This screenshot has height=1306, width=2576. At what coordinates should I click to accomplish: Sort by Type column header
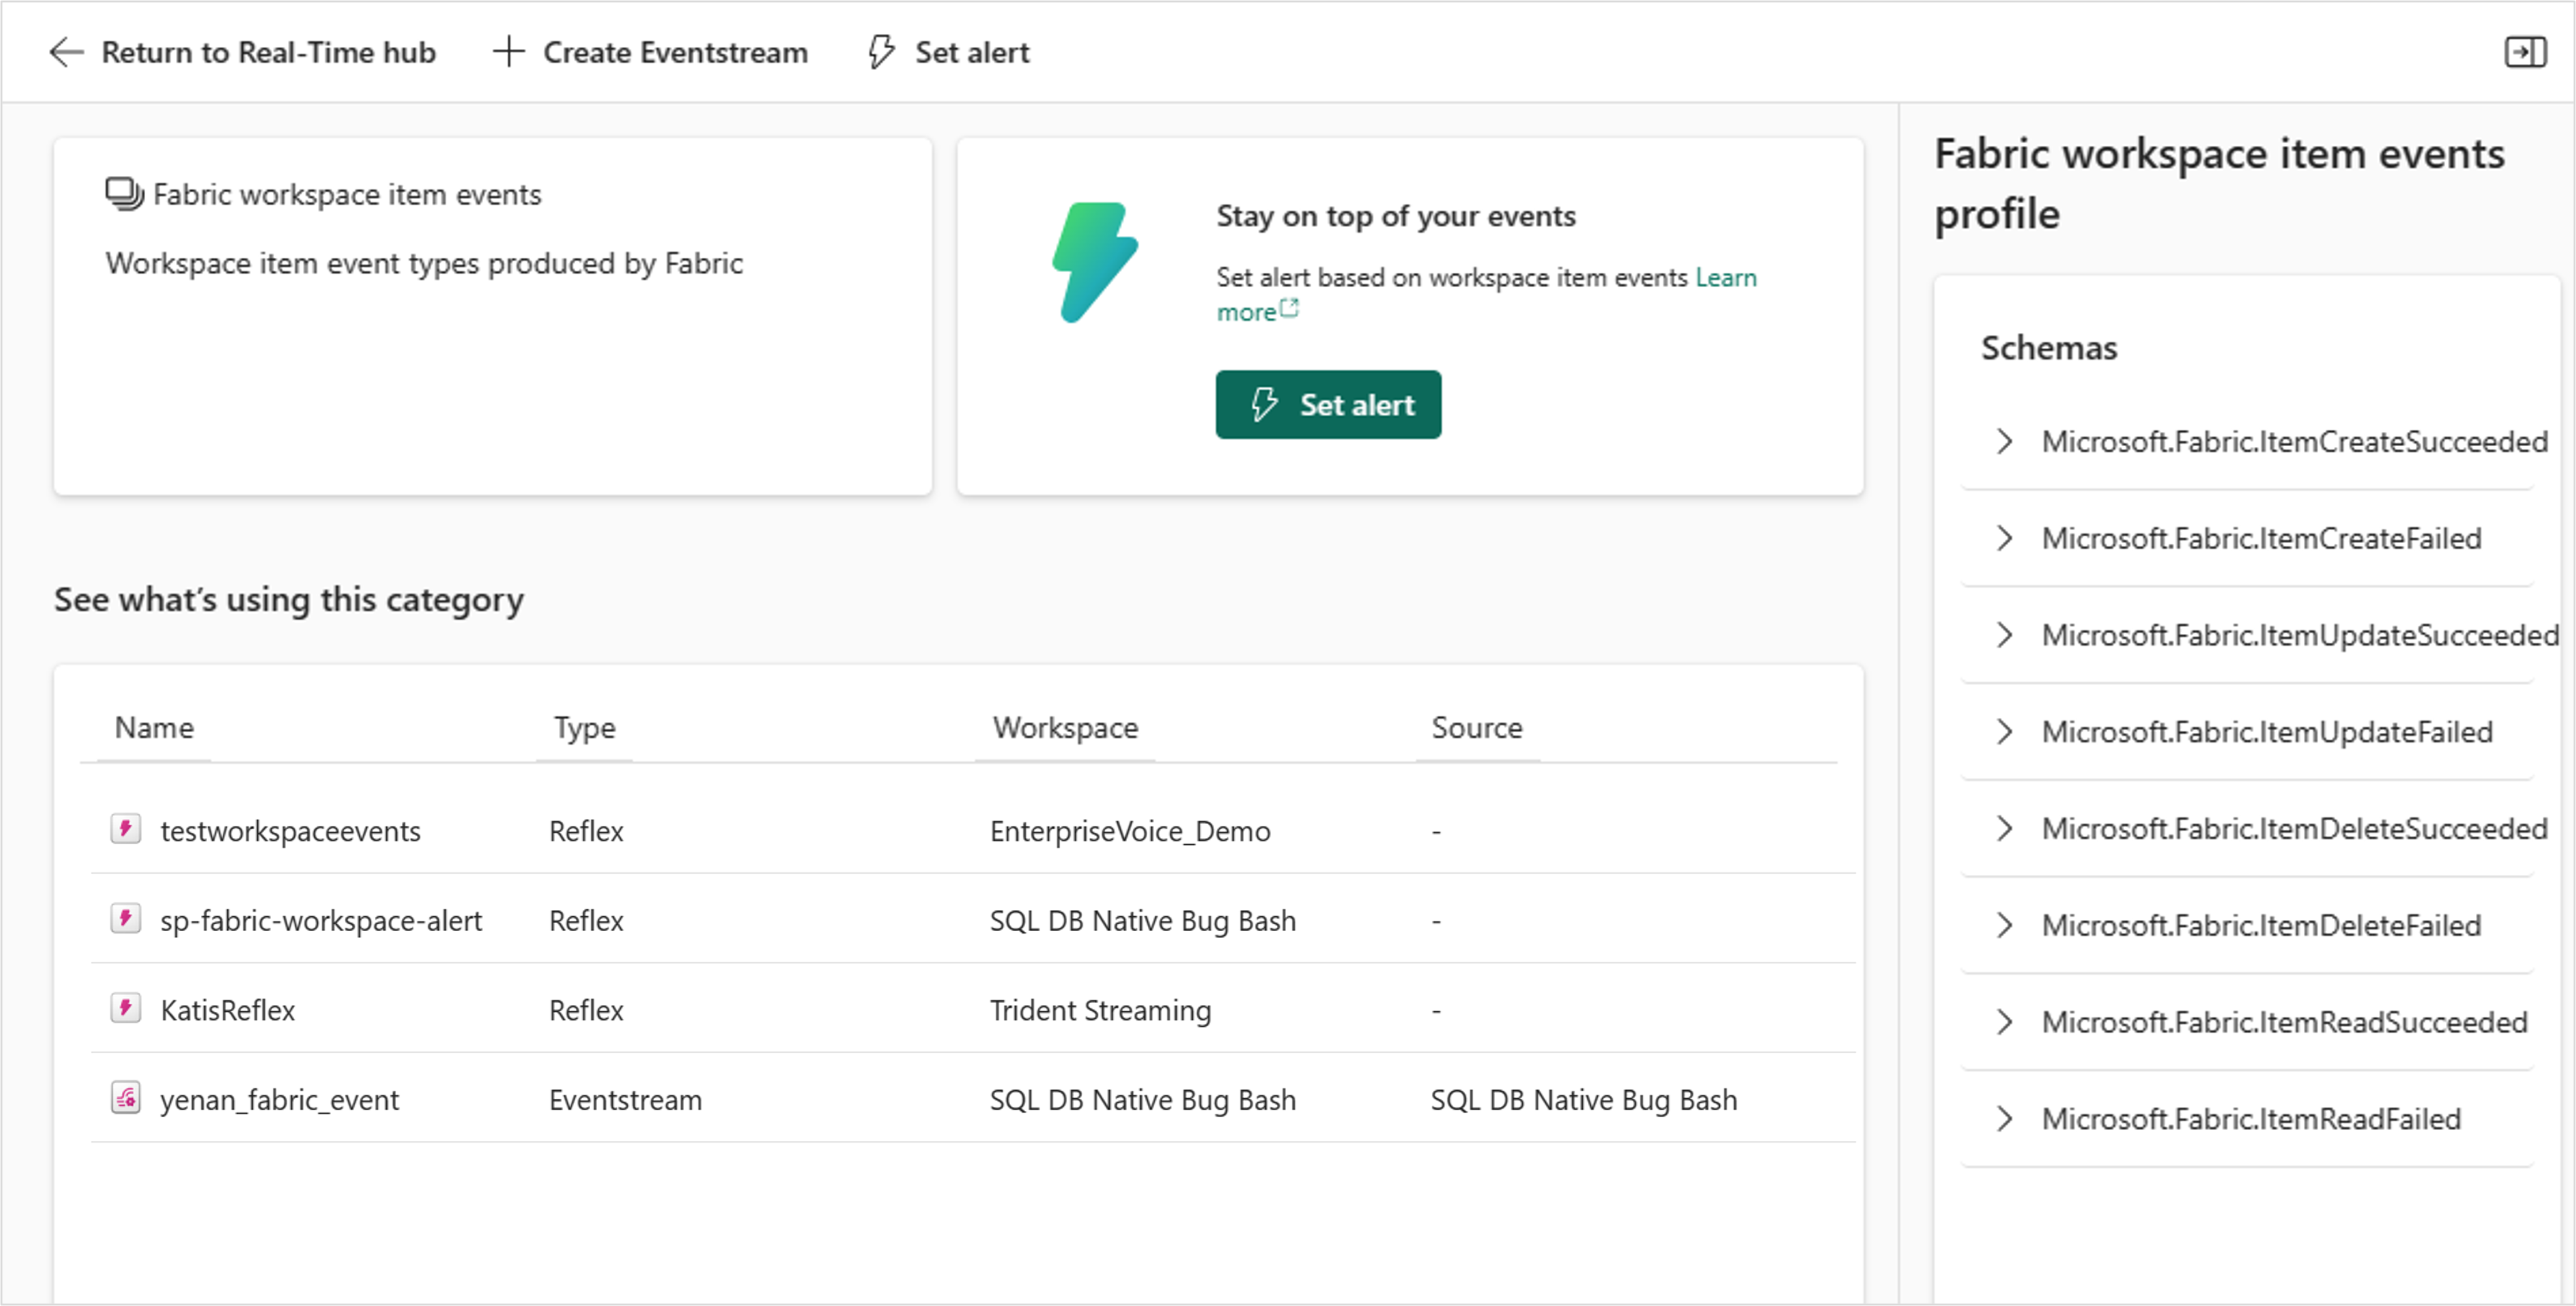click(585, 728)
